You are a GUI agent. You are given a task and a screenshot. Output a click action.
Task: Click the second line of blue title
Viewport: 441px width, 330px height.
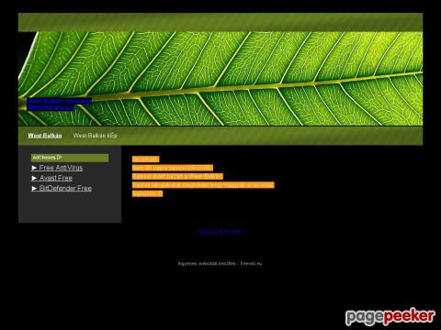(51, 108)
